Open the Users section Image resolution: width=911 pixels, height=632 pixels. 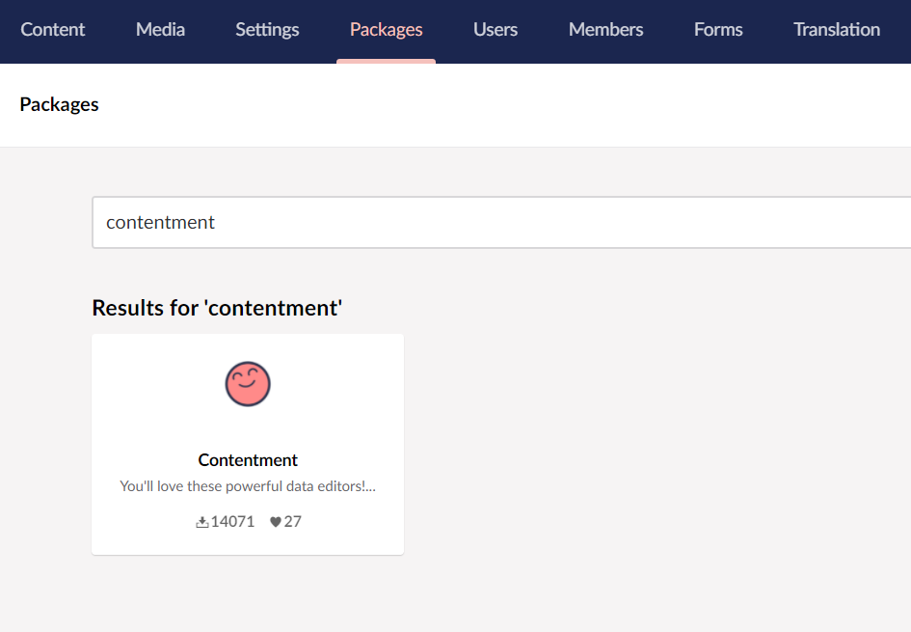pyautogui.click(x=495, y=30)
